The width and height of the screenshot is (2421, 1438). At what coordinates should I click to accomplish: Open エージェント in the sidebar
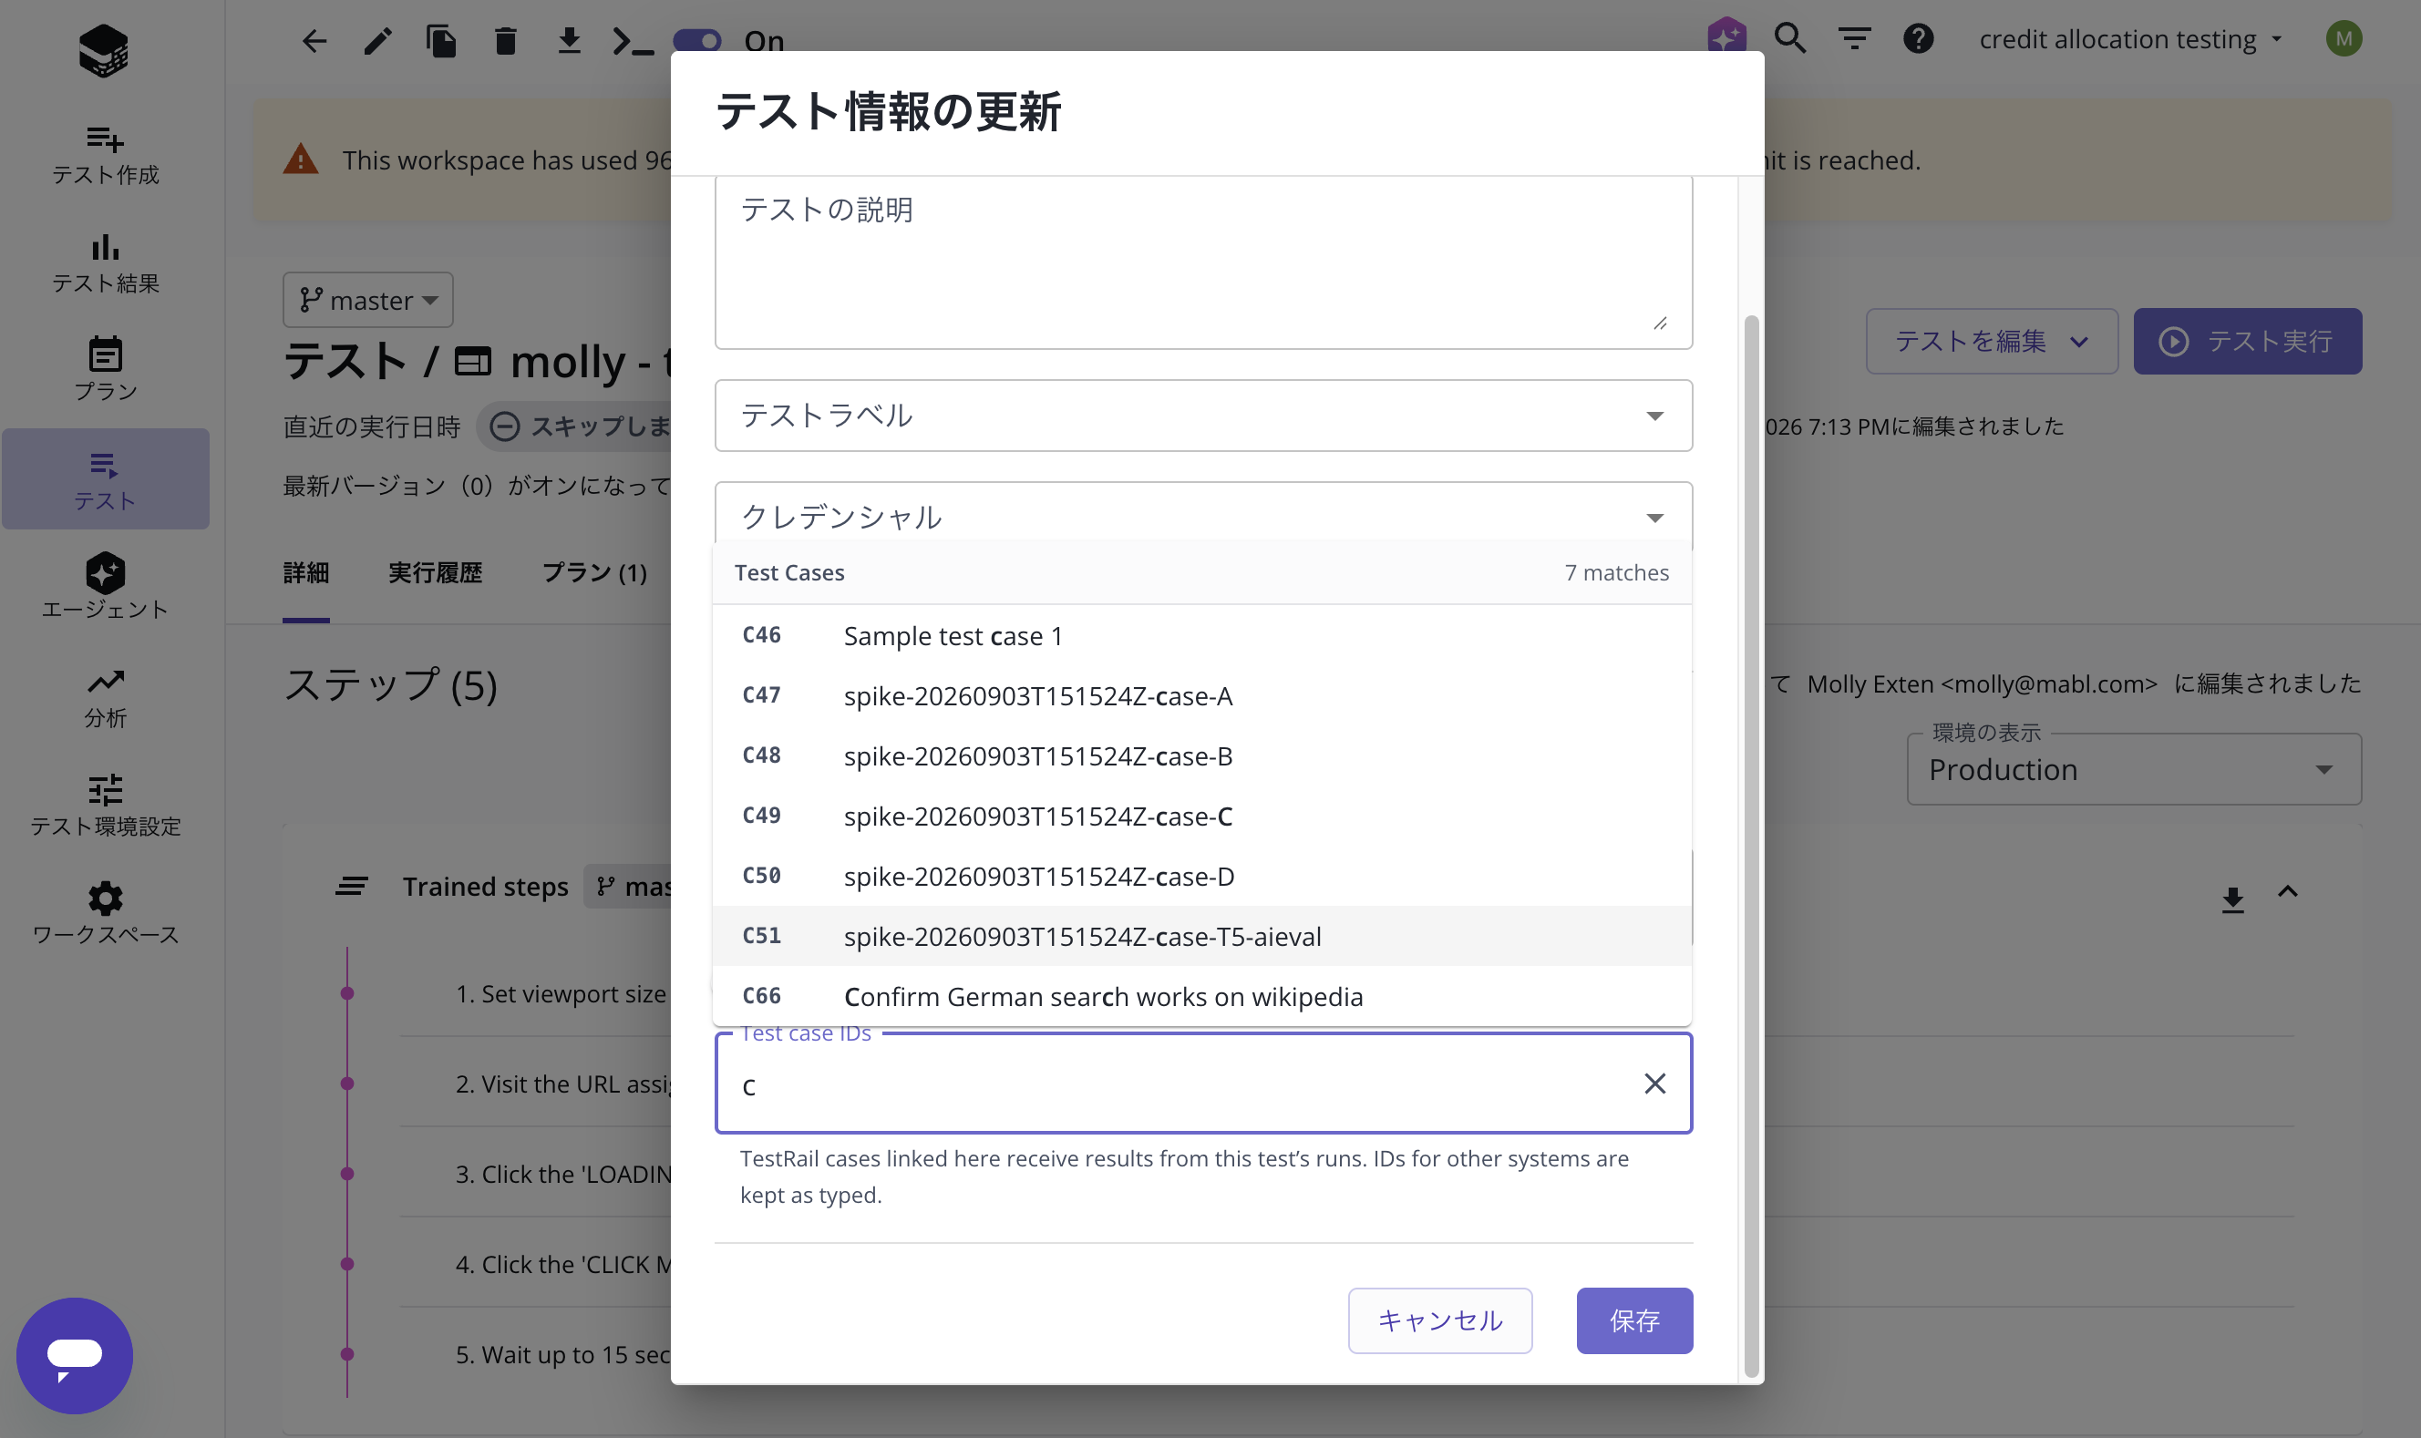[105, 588]
